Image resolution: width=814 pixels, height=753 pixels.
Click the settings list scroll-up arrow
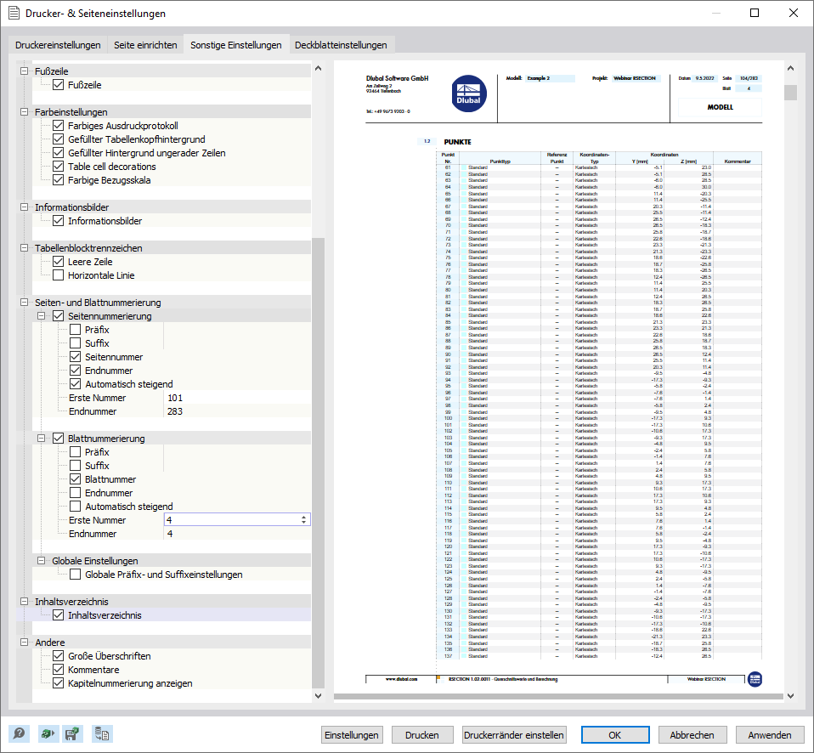point(319,68)
